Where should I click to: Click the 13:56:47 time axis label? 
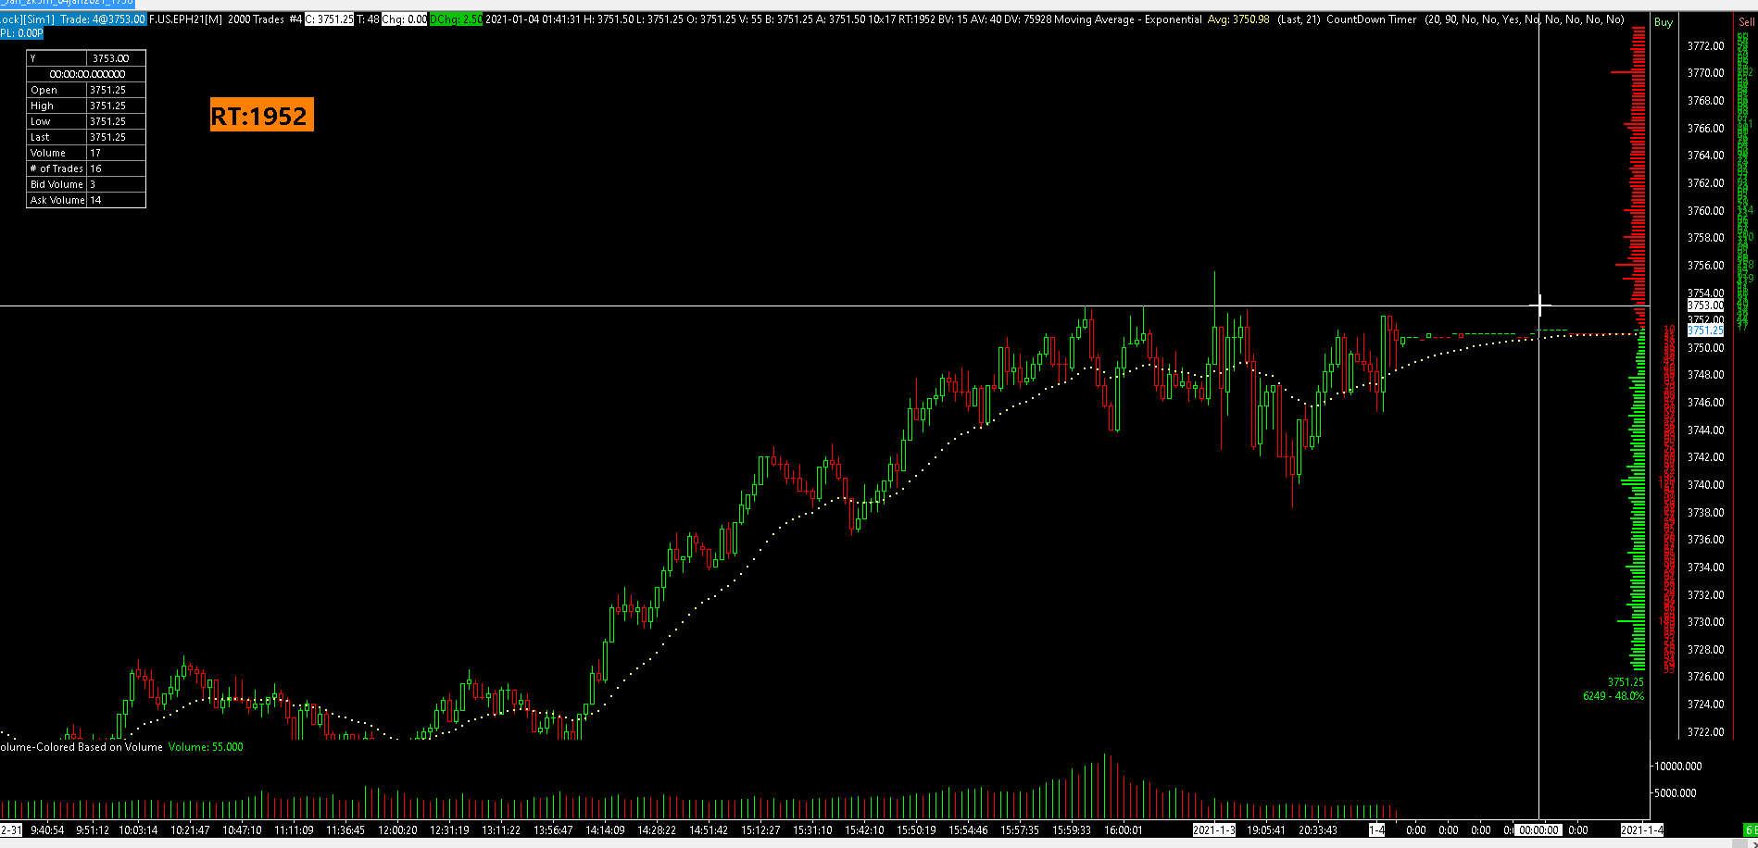click(x=553, y=830)
